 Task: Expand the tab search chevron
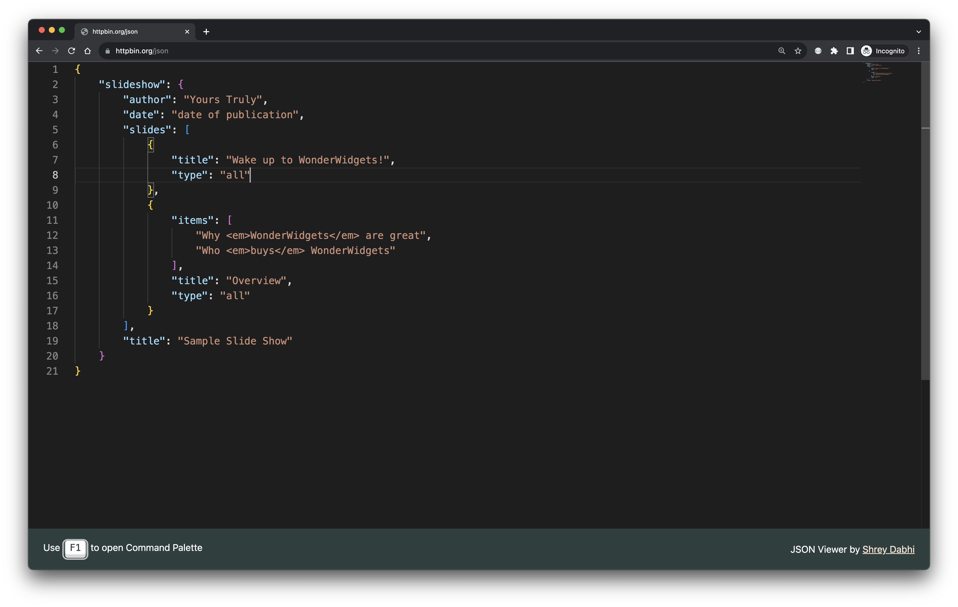coord(919,32)
